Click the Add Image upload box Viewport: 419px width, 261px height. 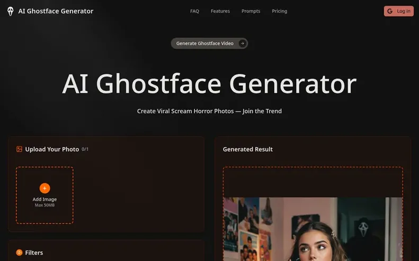coord(44,195)
